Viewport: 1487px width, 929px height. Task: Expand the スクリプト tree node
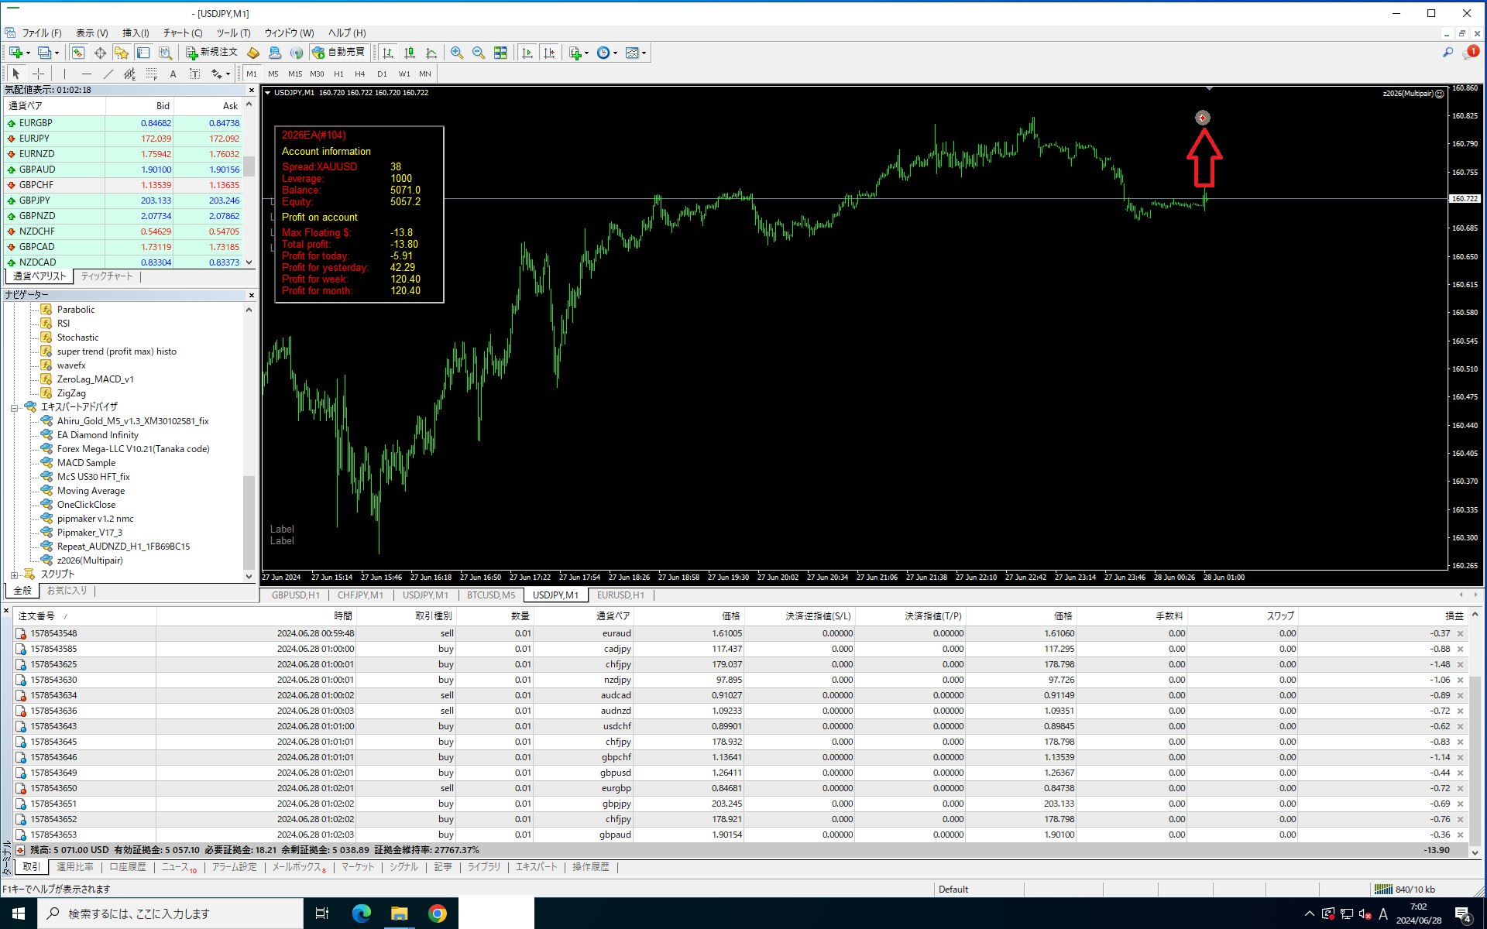tap(14, 574)
